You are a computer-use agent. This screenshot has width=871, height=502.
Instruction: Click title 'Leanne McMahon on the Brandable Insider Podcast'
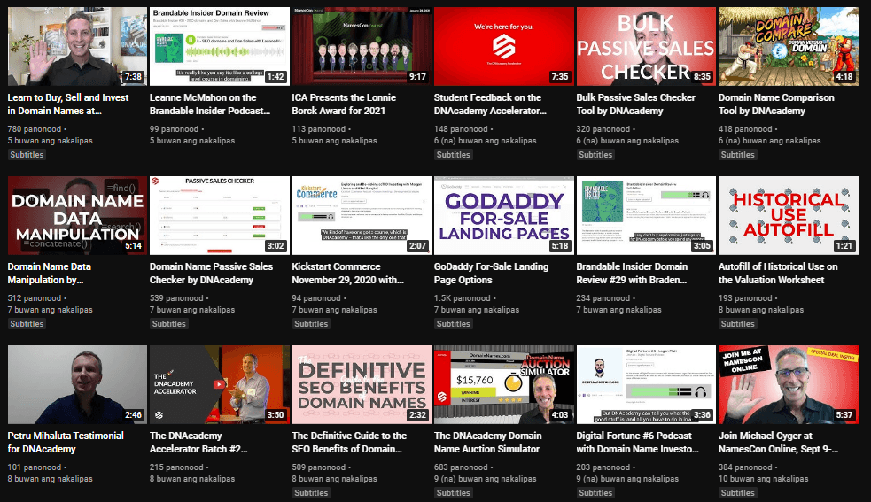(x=210, y=104)
